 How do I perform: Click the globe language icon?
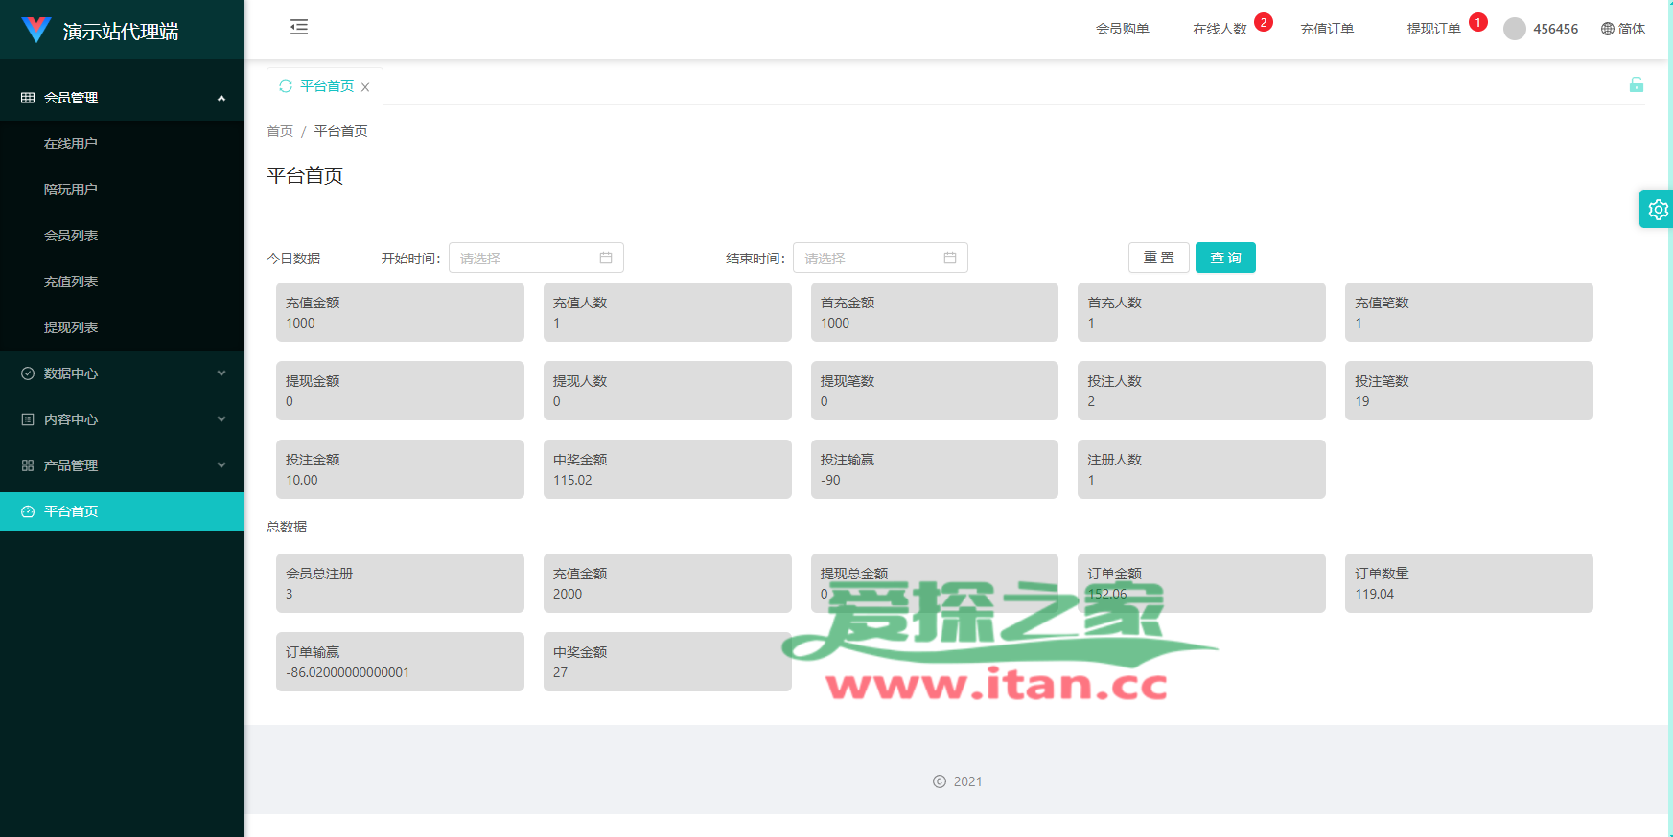1608,29
